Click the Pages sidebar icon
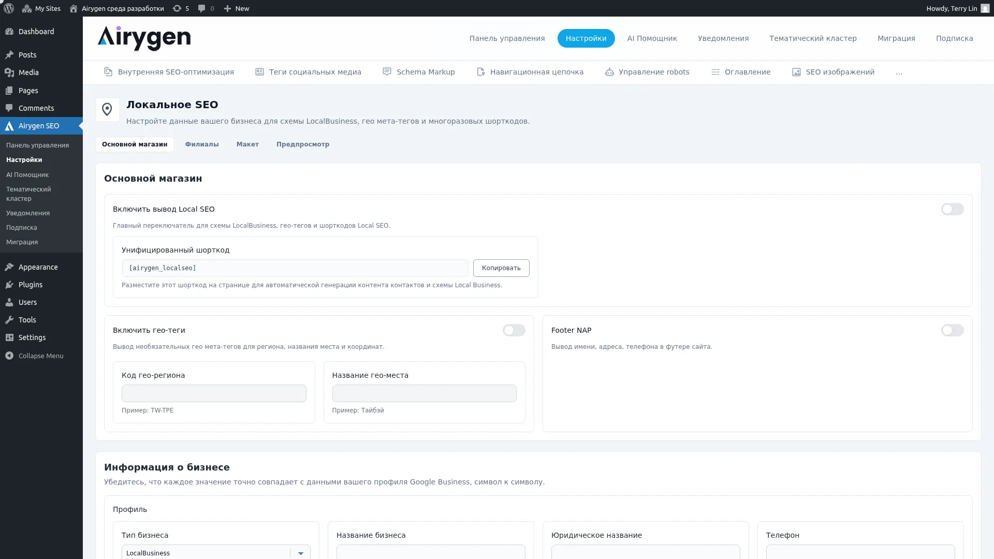The width and height of the screenshot is (994, 559). 9,91
